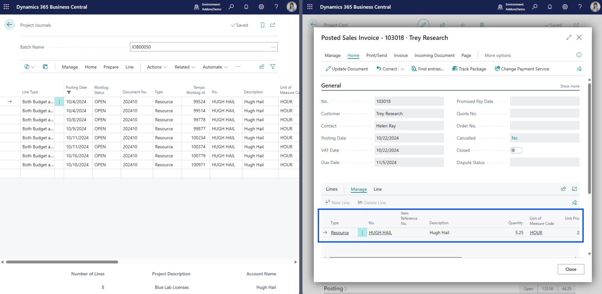Go back from Project Journals page
This screenshot has height=294, width=602.
click(x=9, y=24)
